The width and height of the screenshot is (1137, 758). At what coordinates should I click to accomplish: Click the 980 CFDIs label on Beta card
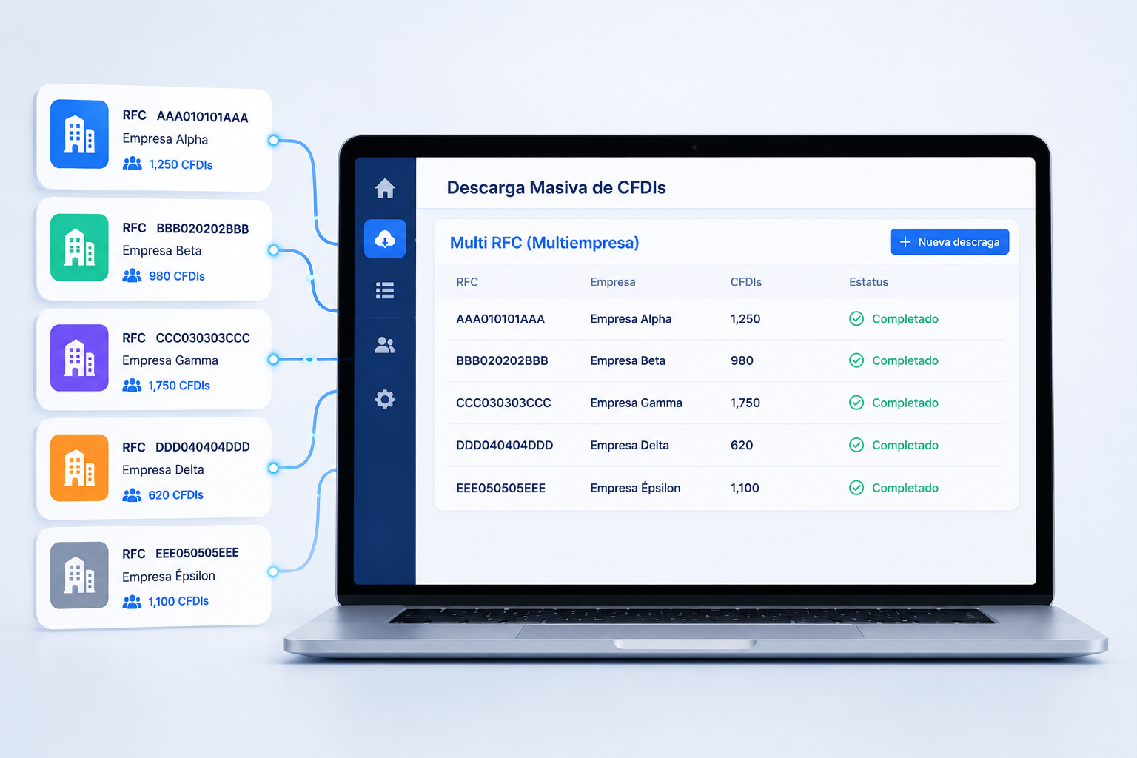177,276
